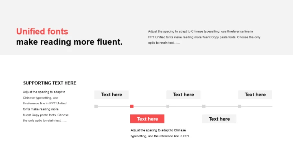Click the timeline line between first gray and red markers
This screenshot has height=164, width=293.
(114, 106)
